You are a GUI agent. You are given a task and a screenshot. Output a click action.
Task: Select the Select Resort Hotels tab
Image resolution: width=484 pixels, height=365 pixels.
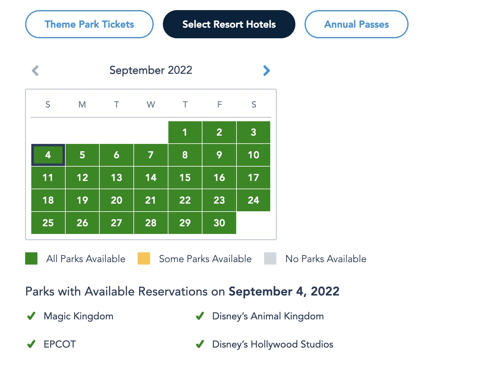[x=229, y=24]
